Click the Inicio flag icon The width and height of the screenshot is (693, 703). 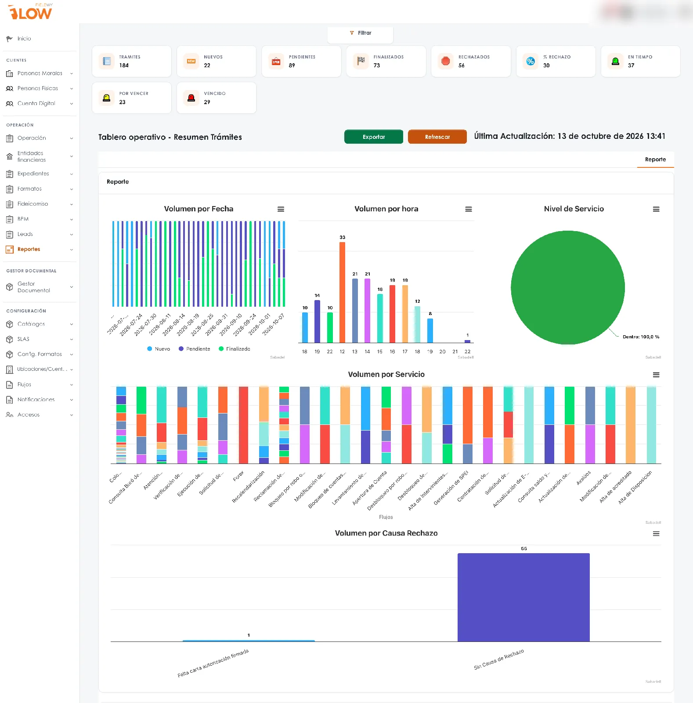click(9, 39)
